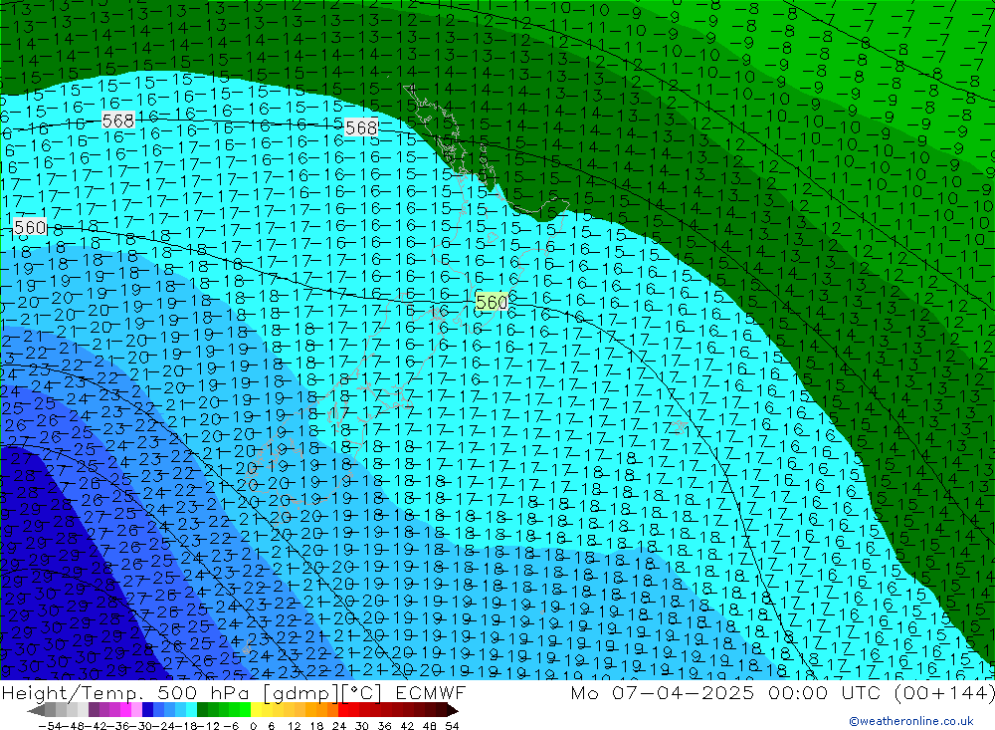Click the 568 contour label near map center-top
This screenshot has height=730, width=995.
(361, 128)
